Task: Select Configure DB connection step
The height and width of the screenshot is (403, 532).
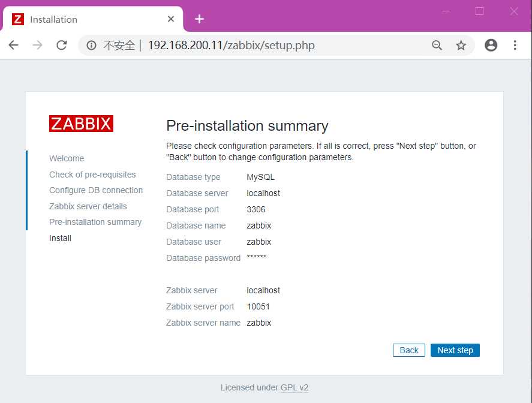Action: [96, 190]
